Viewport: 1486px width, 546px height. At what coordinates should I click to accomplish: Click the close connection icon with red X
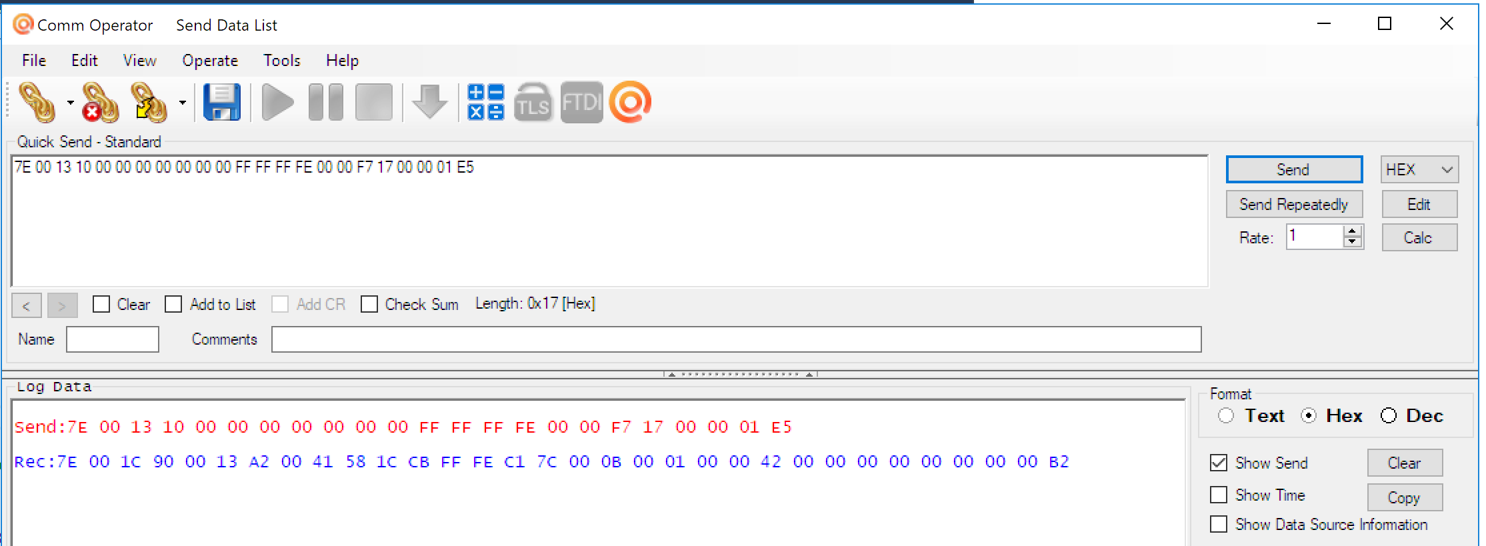[x=100, y=103]
